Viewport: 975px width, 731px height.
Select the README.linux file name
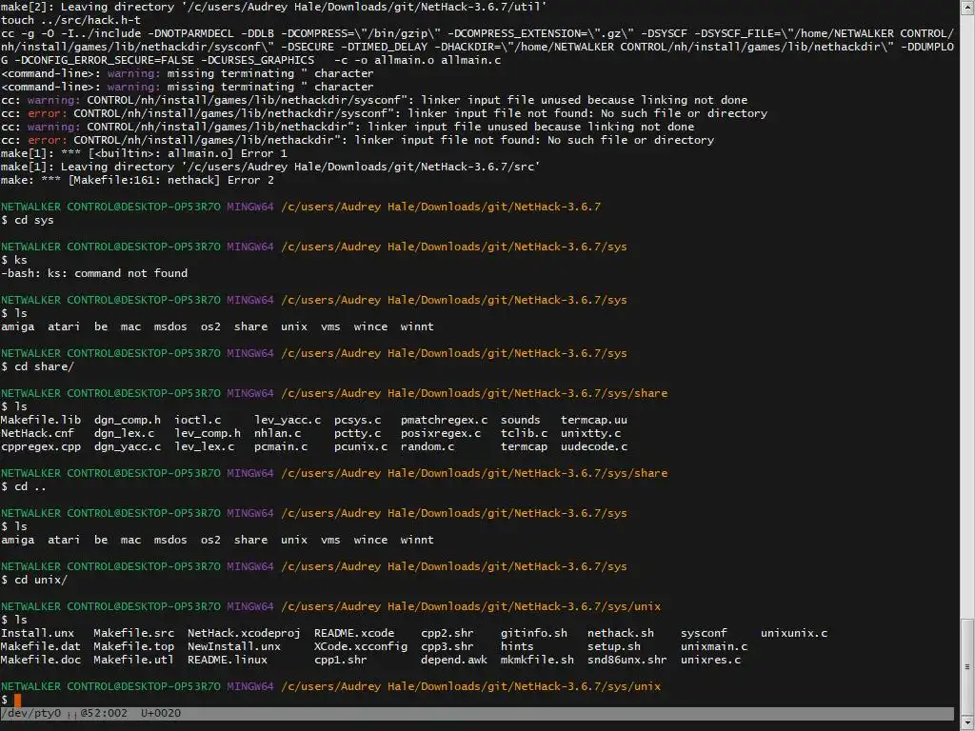click(x=228, y=661)
